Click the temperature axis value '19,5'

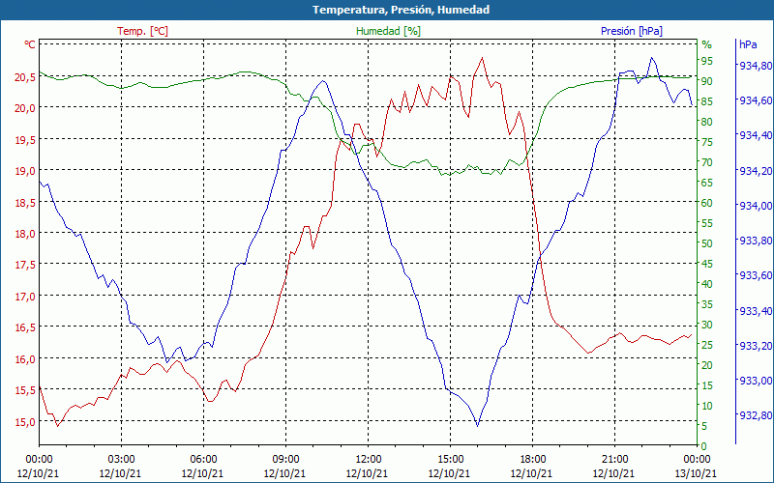click(25, 140)
